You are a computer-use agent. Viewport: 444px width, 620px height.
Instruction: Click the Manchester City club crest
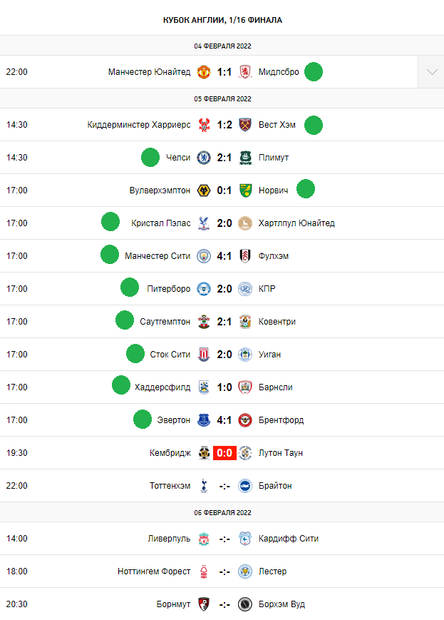(204, 256)
